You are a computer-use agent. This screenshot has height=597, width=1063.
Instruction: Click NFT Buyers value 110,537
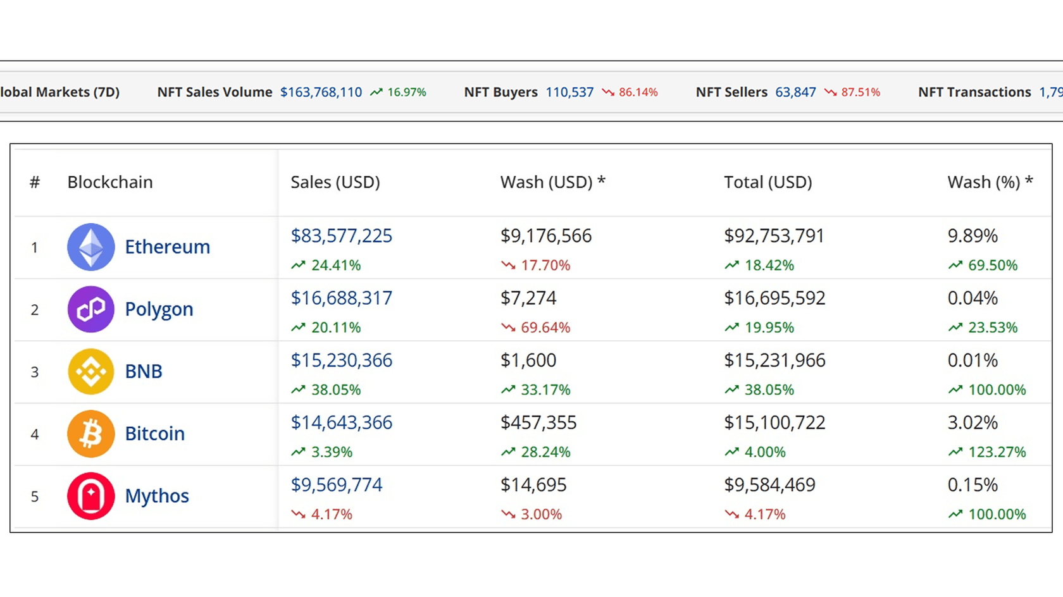(569, 92)
